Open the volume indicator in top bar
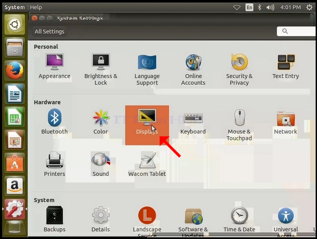The height and width of the screenshot is (239, 317). tap(270, 7)
